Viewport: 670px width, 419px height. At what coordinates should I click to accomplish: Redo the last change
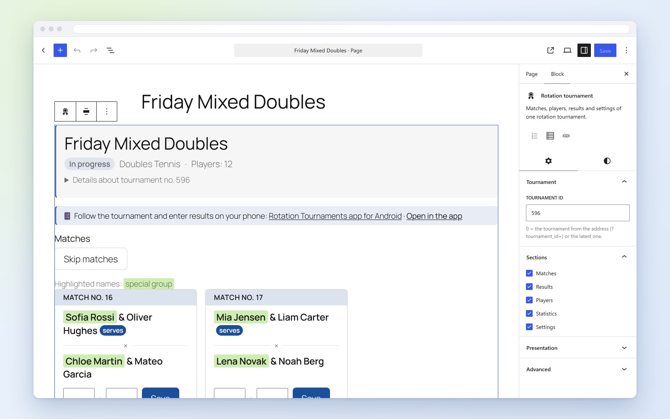pos(94,50)
